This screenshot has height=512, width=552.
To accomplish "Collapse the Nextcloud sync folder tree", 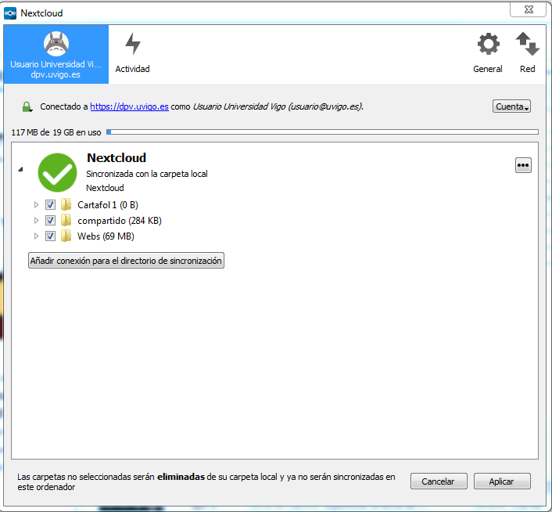I will 21,169.
